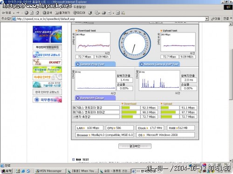
Task: Click the vertical scrollbar down arrow
Action: (231, 161)
